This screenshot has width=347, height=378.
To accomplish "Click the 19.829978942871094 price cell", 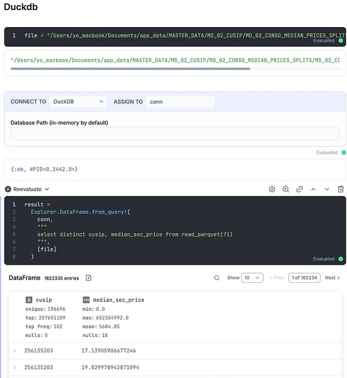I will (x=110, y=367).
